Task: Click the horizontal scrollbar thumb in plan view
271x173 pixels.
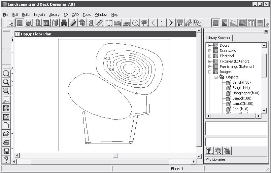Action: [x=115, y=155]
